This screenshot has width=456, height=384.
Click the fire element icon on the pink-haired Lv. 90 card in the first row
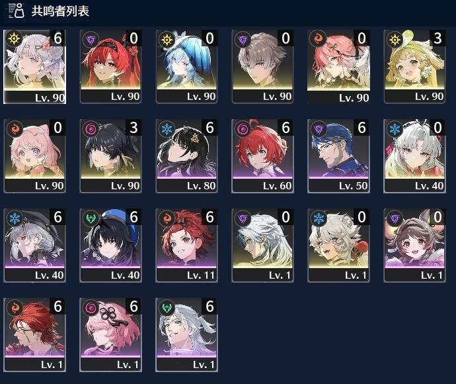(318, 39)
